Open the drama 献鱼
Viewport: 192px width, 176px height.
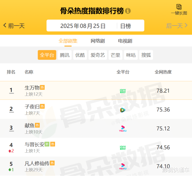[30, 126]
